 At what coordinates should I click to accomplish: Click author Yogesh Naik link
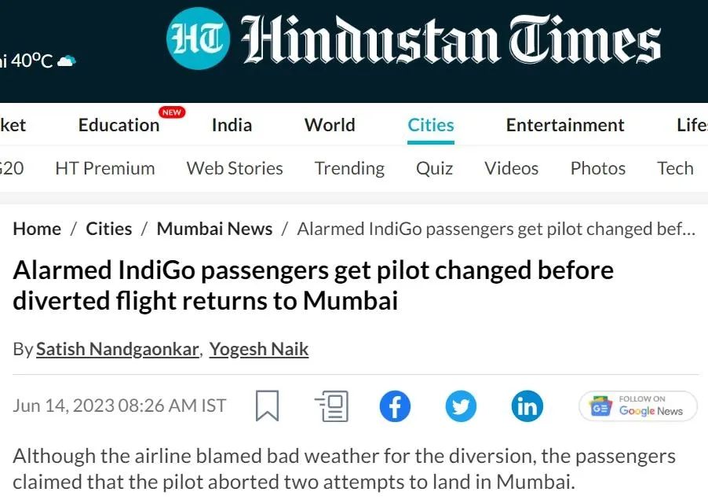pyautogui.click(x=259, y=349)
